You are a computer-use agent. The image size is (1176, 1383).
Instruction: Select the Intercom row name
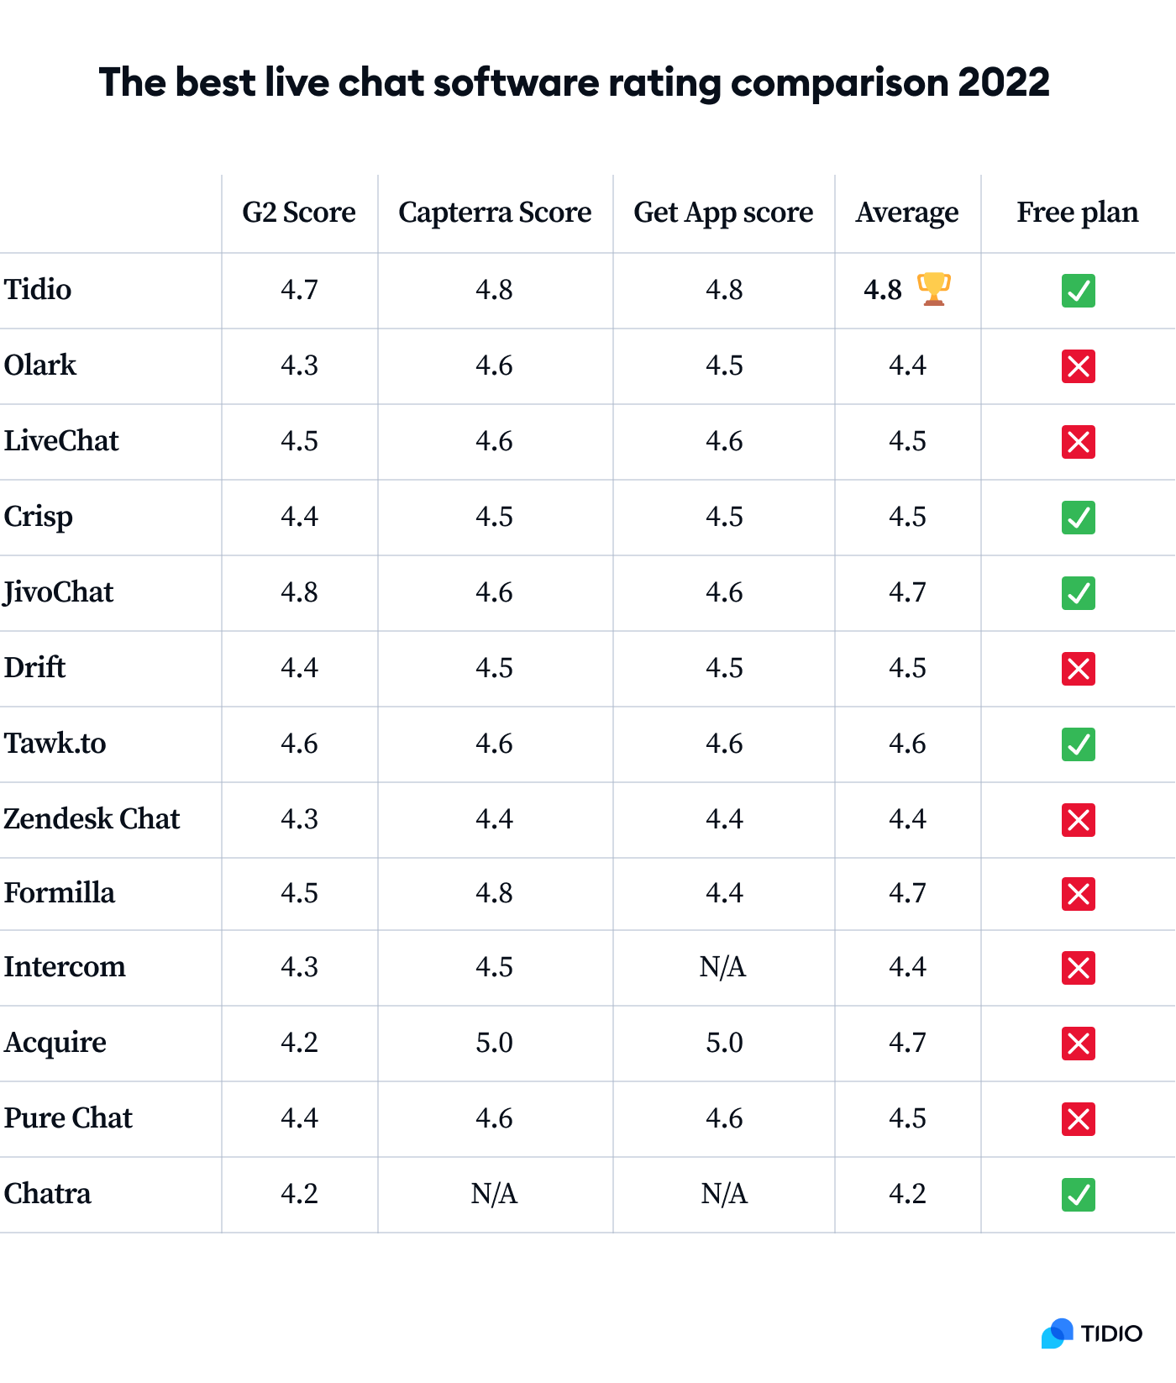click(x=65, y=967)
